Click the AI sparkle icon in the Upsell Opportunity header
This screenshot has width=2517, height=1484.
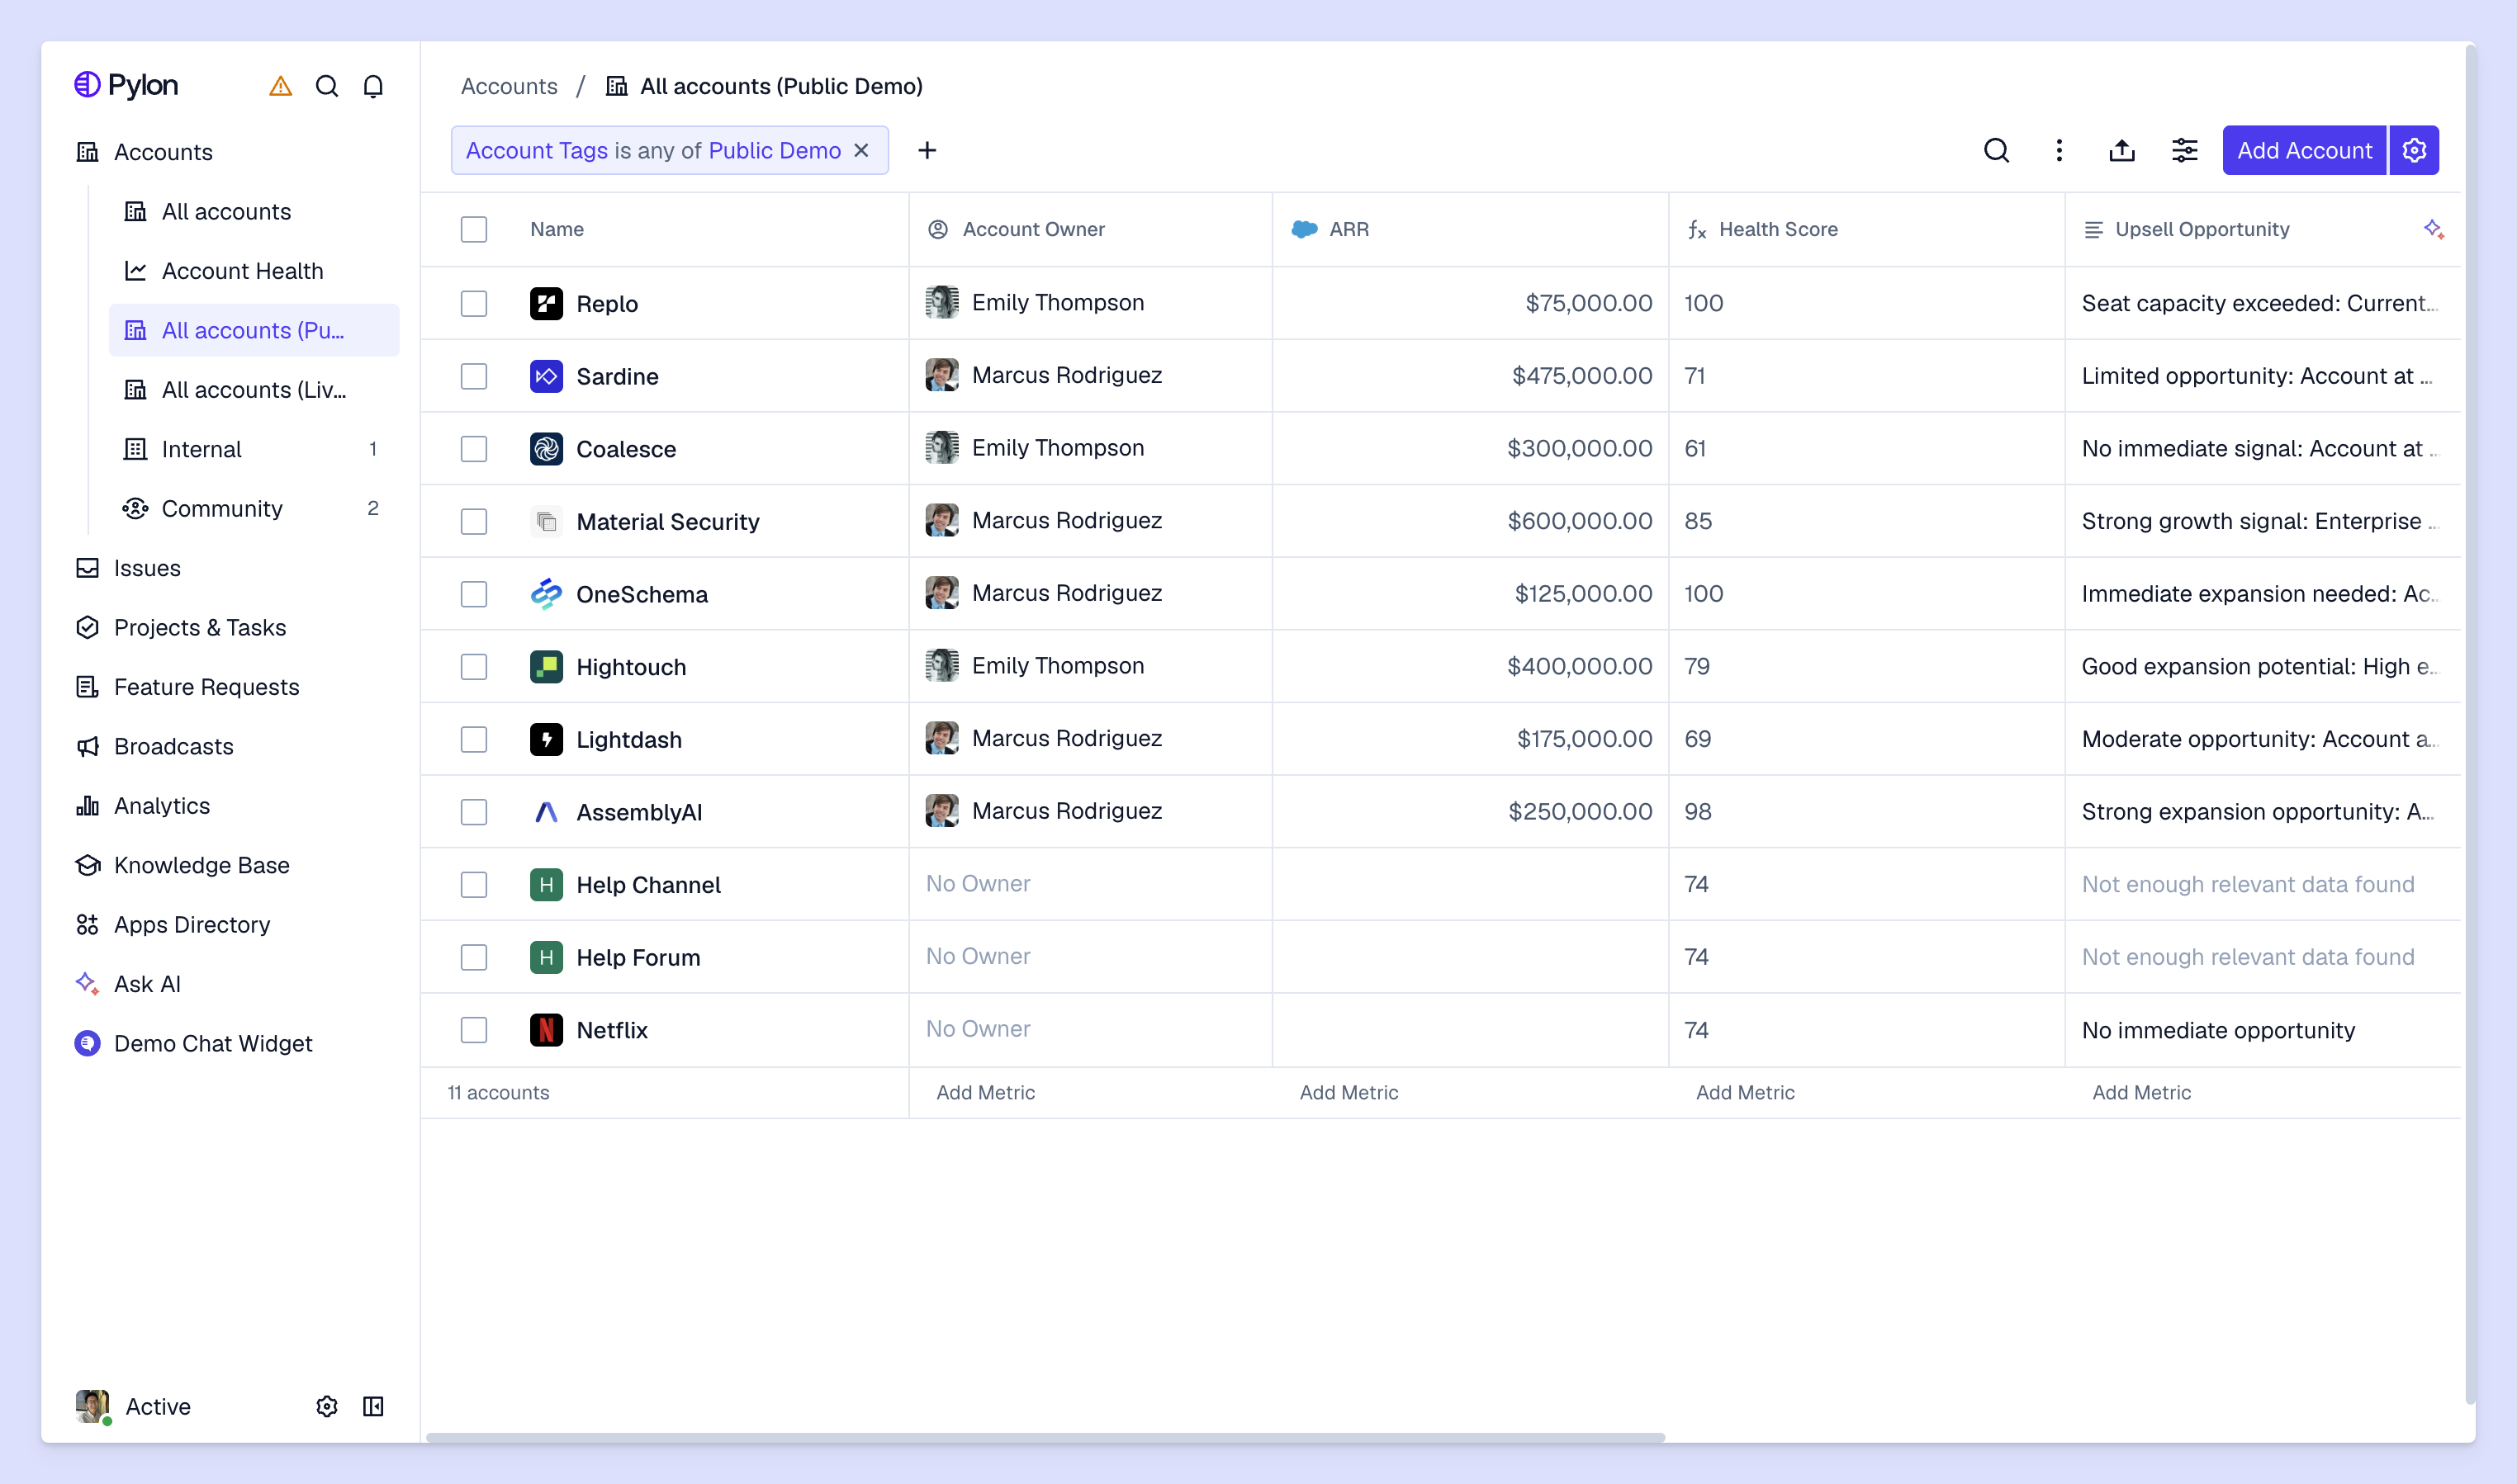pyautogui.click(x=2433, y=229)
